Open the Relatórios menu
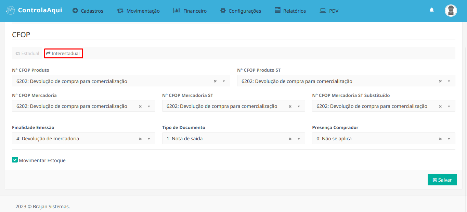Image resolution: width=467 pixels, height=212 pixels. coord(290,11)
